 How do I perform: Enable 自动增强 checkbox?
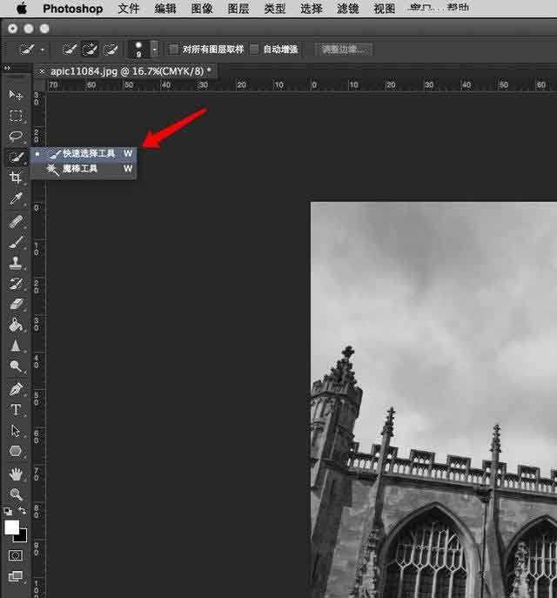point(254,49)
